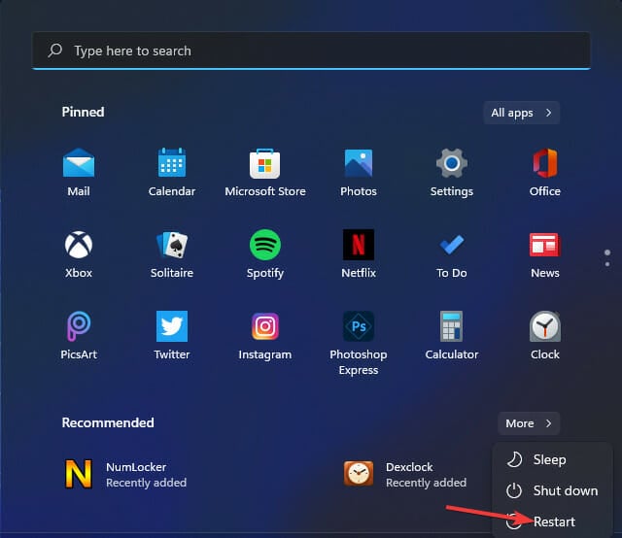
Task: Launch Instagram
Action: pyautogui.click(x=265, y=336)
